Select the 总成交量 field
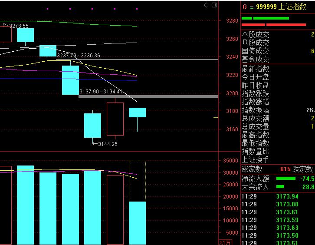The height and width of the screenshot is (245, 315). pos(278,126)
